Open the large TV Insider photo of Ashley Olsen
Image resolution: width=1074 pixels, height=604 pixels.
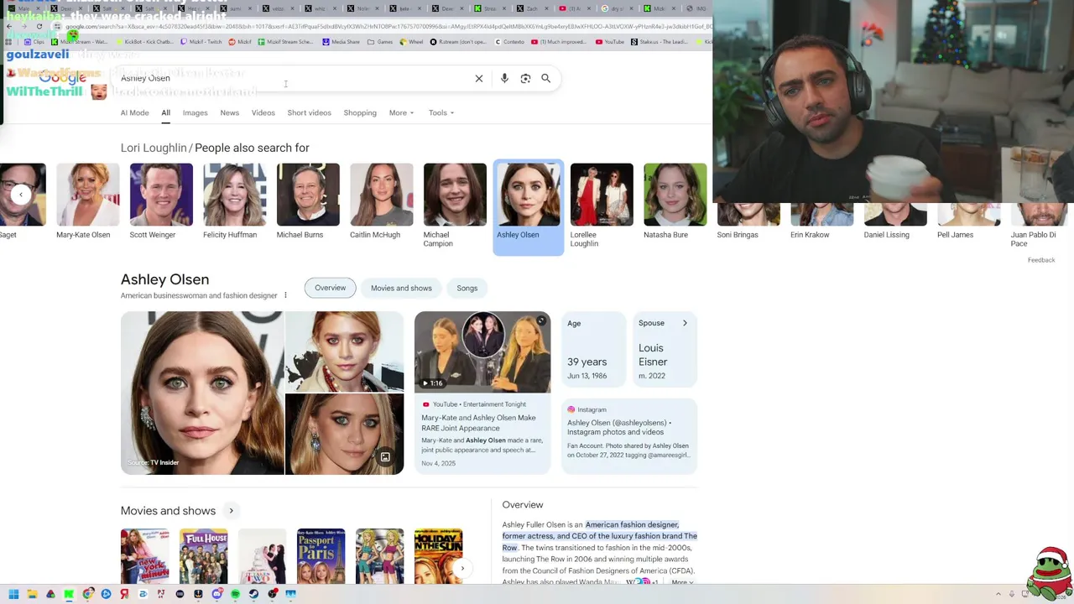coord(202,393)
